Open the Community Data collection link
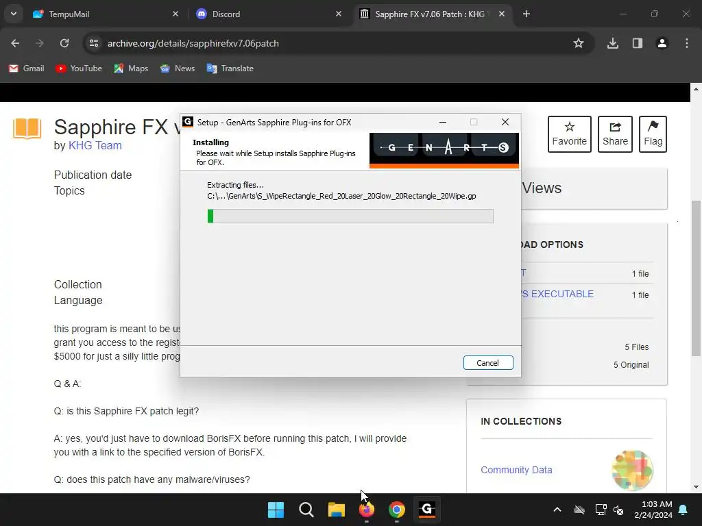 click(x=516, y=470)
